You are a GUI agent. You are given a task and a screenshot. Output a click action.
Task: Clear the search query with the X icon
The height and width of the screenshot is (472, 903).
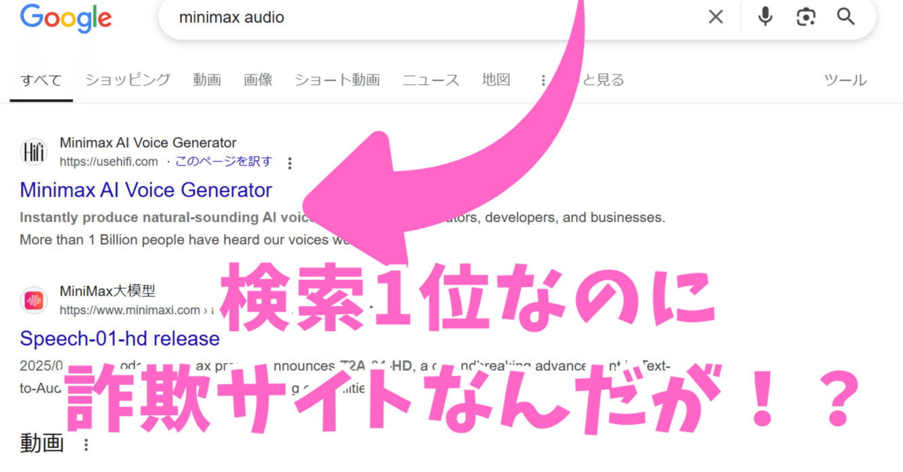[716, 16]
